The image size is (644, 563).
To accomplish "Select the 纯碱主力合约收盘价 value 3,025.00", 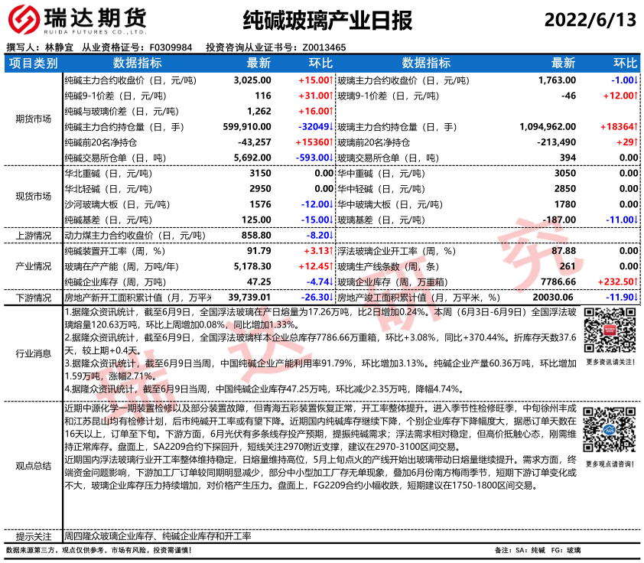I will [x=252, y=80].
